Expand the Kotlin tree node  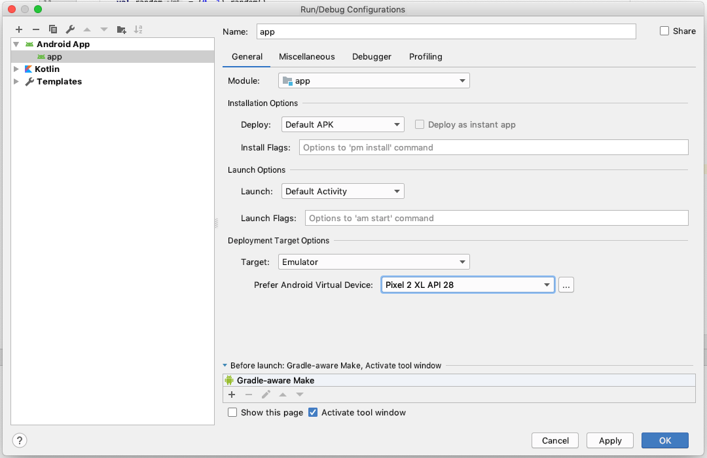[16, 69]
